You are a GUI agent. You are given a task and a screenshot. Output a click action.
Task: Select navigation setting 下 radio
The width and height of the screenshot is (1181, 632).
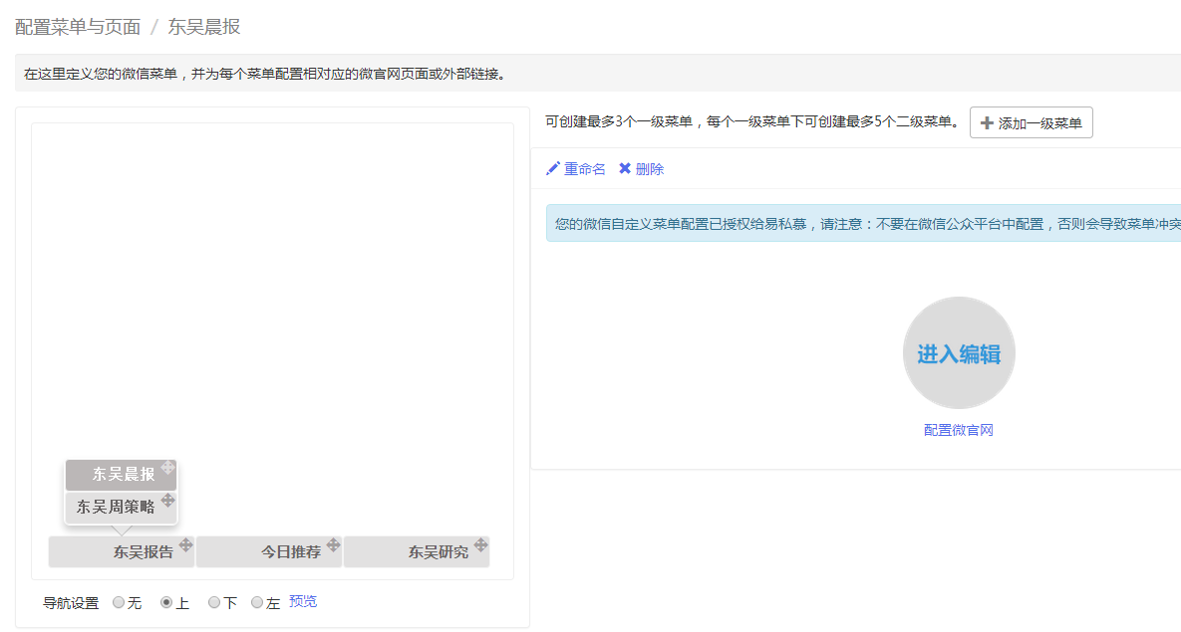pyautogui.click(x=214, y=602)
